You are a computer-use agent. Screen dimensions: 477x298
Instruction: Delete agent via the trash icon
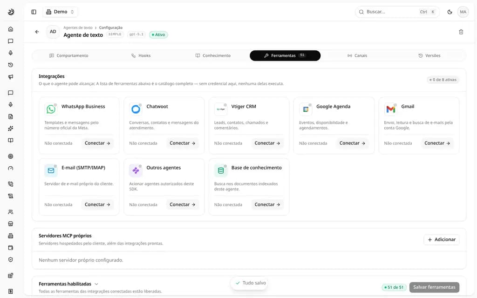click(461, 32)
